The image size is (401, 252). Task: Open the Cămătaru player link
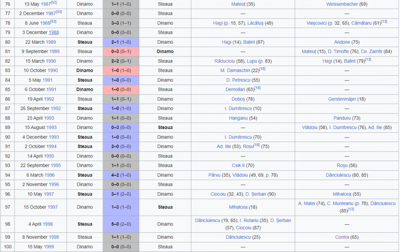tap(361, 23)
